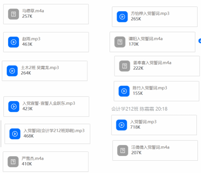Screen dimensions: 201x173
Task: Play 土木2班 吴霄龙.mp3 via its blue icon
Action: click(x=12, y=71)
